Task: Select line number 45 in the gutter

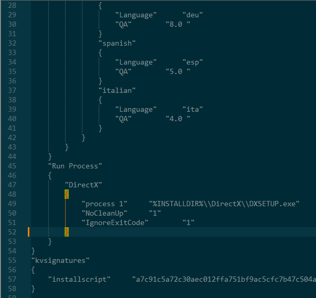Action: pyautogui.click(x=12, y=166)
